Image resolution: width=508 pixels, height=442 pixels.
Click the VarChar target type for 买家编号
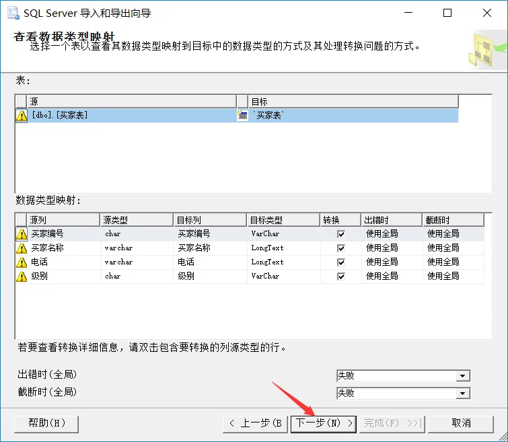(x=284, y=233)
